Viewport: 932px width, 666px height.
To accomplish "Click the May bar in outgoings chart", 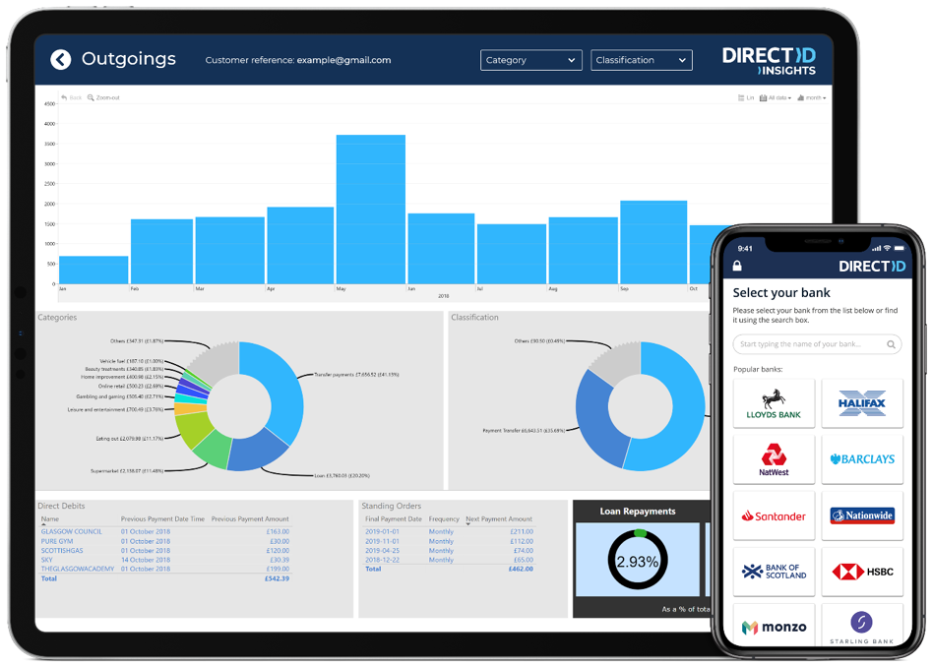I will pyautogui.click(x=370, y=210).
